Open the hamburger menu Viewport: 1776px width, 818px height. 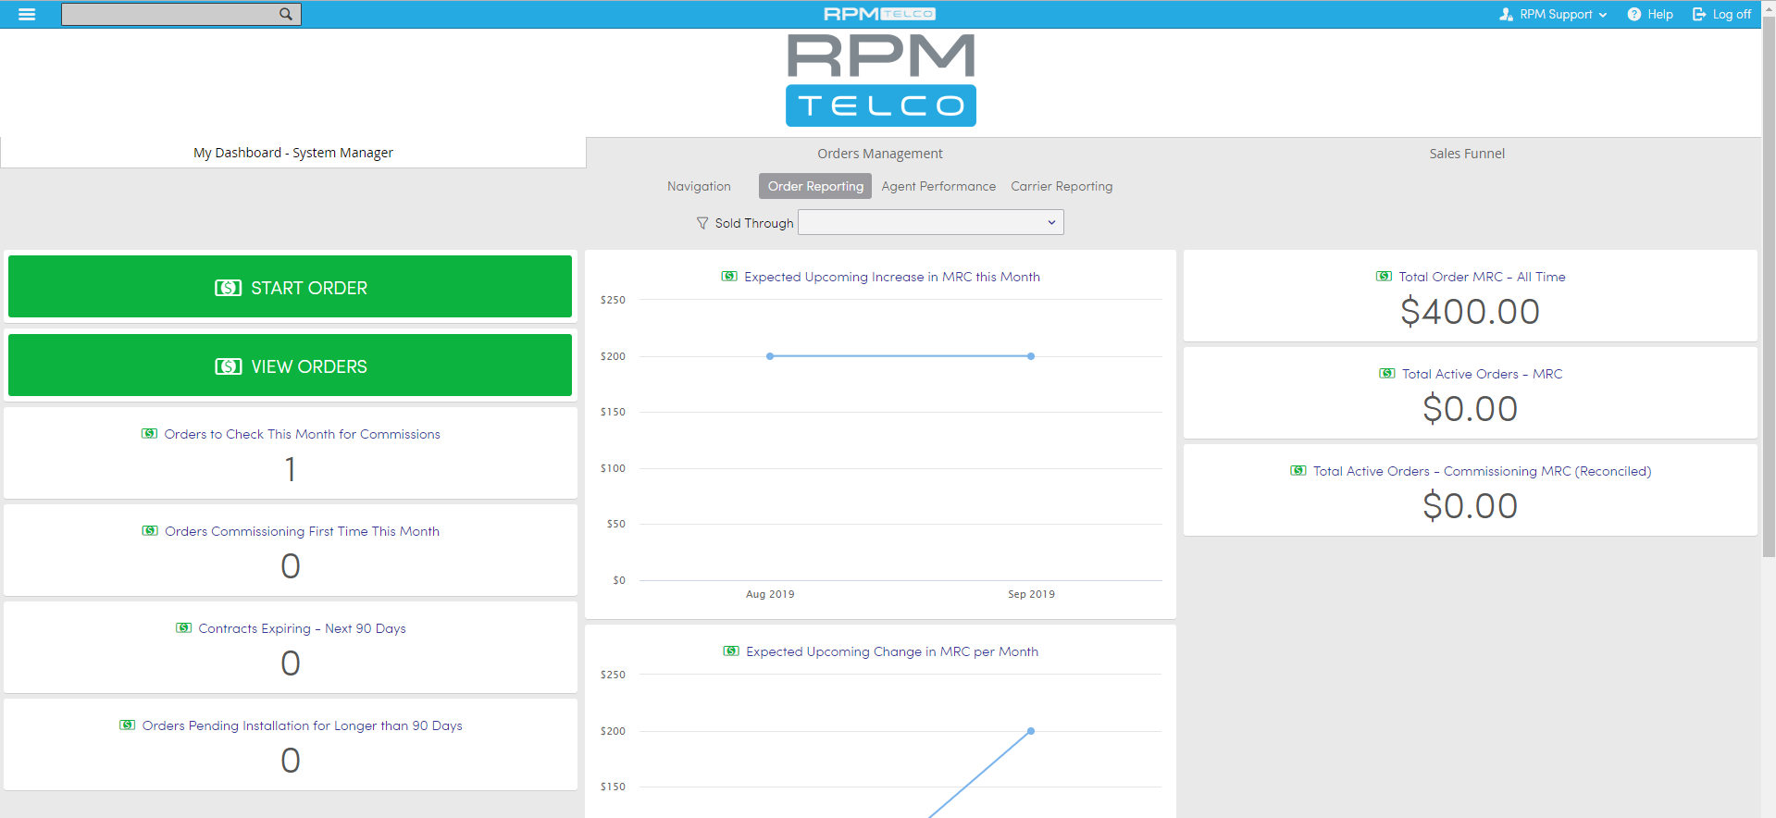pos(27,14)
